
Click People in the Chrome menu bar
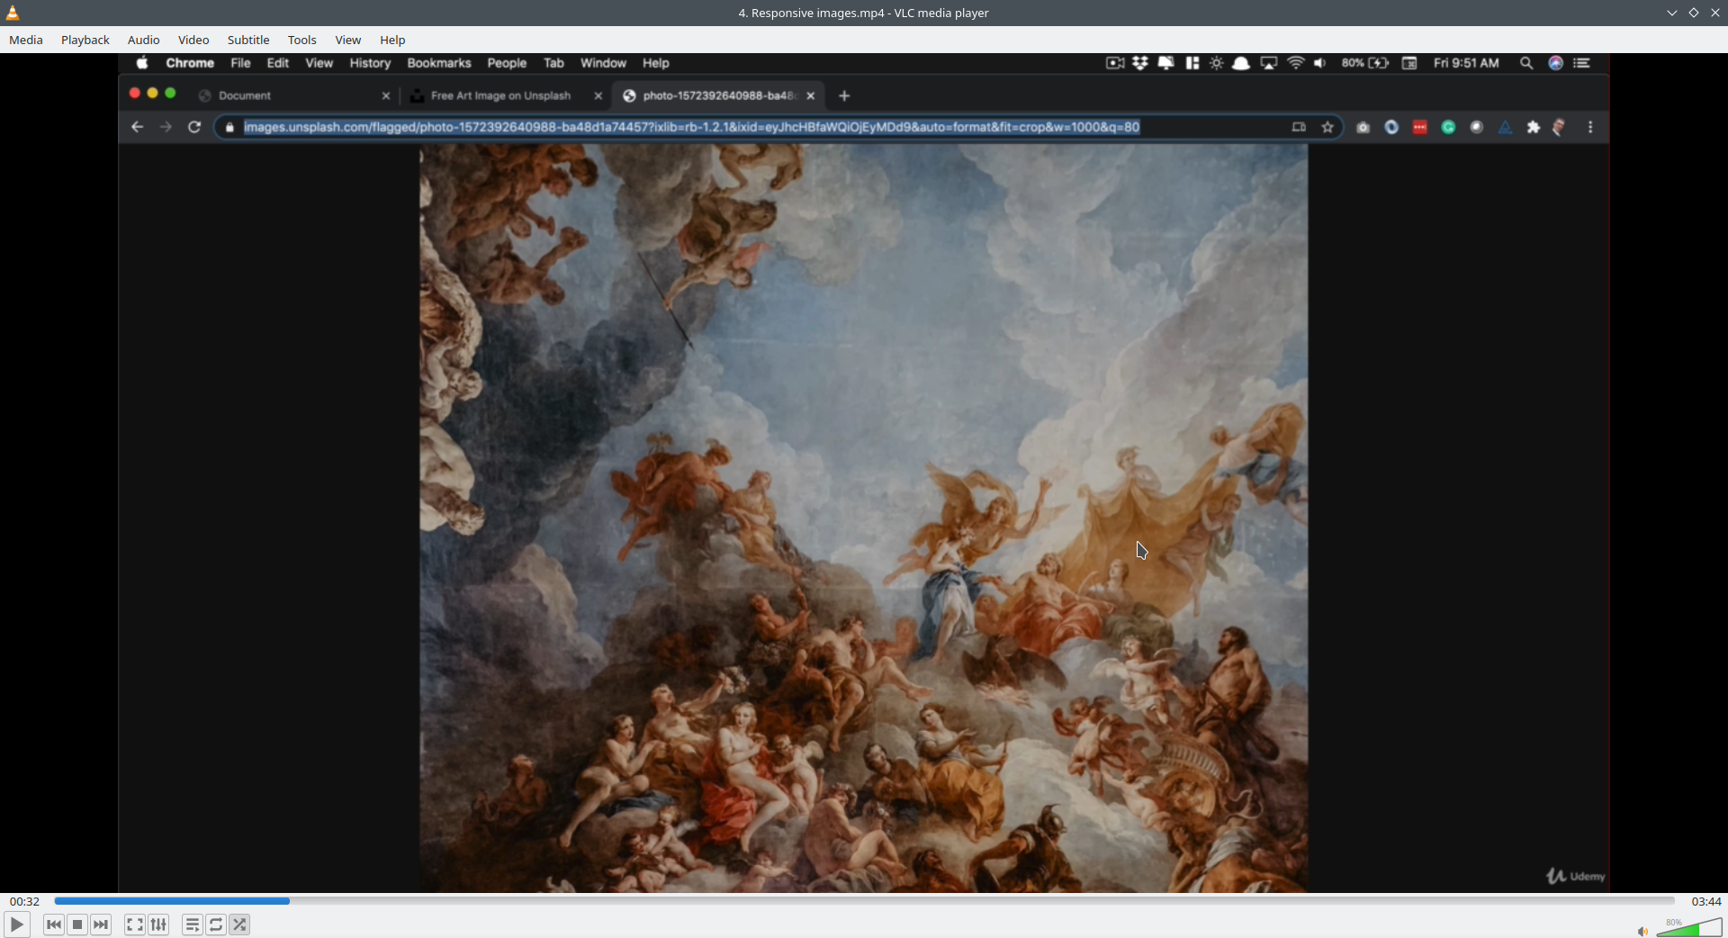pyautogui.click(x=507, y=63)
